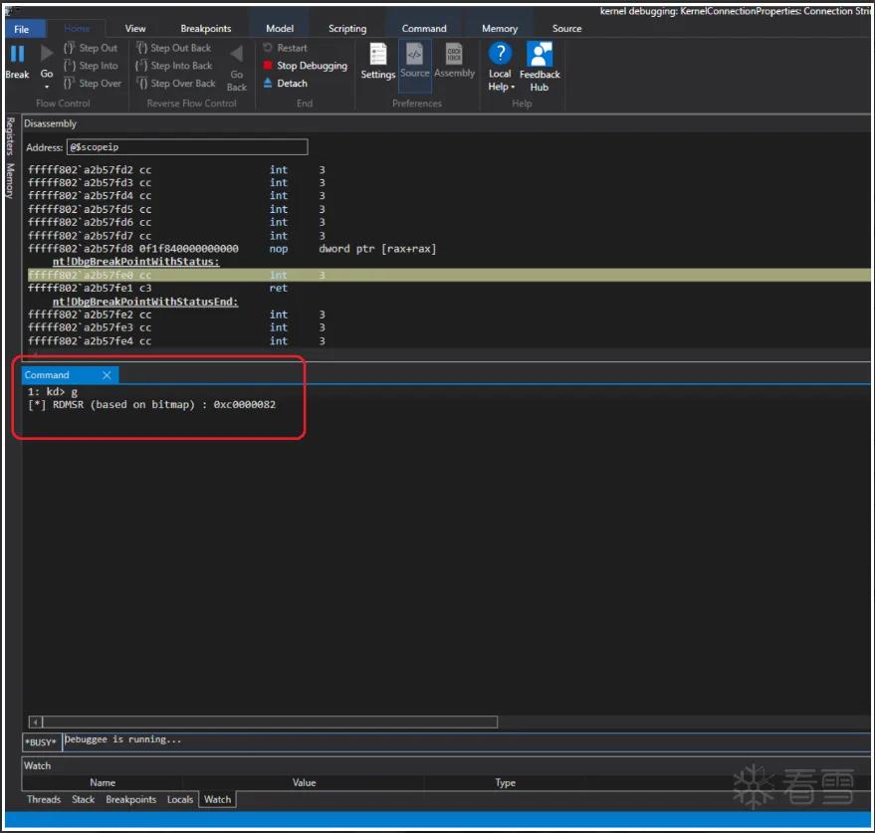Click the Disassembly Address input field
Image resolution: width=875 pixels, height=833 pixels.
pos(187,147)
